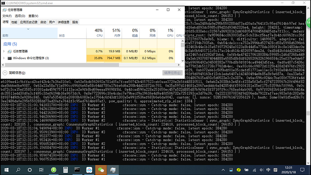Open Task View on the taskbar
This screenshot has height=175, width=311.
[41, 170]
